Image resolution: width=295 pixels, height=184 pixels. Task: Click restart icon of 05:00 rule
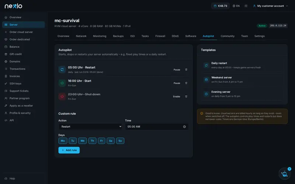click(62, 70)
